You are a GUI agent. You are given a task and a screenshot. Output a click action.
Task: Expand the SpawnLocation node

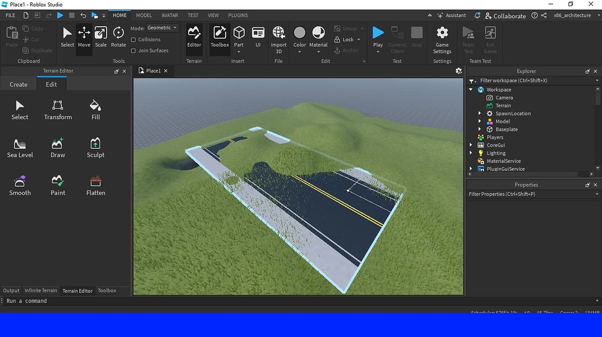(x=479, y=113)
